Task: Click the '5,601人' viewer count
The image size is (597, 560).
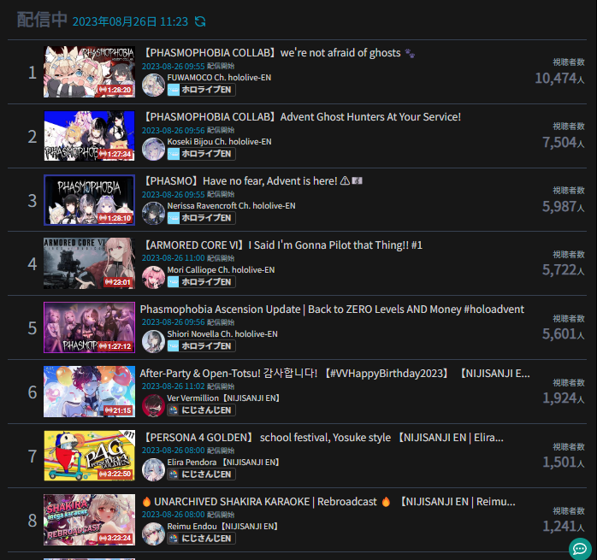Action: [x=563, y=334]
